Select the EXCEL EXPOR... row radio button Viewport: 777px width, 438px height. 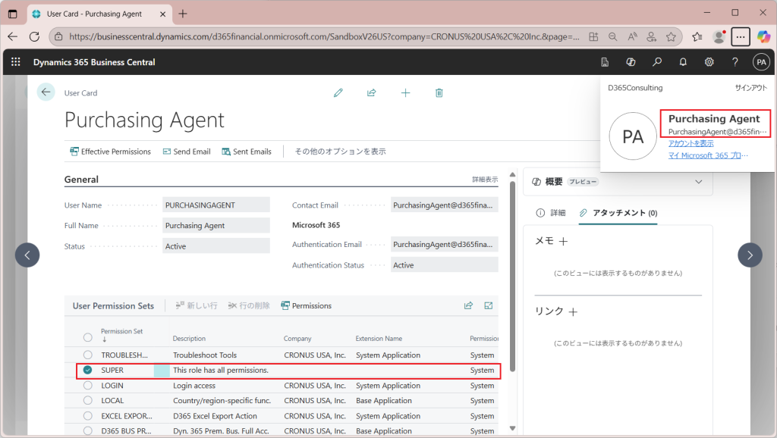point(88,416)
